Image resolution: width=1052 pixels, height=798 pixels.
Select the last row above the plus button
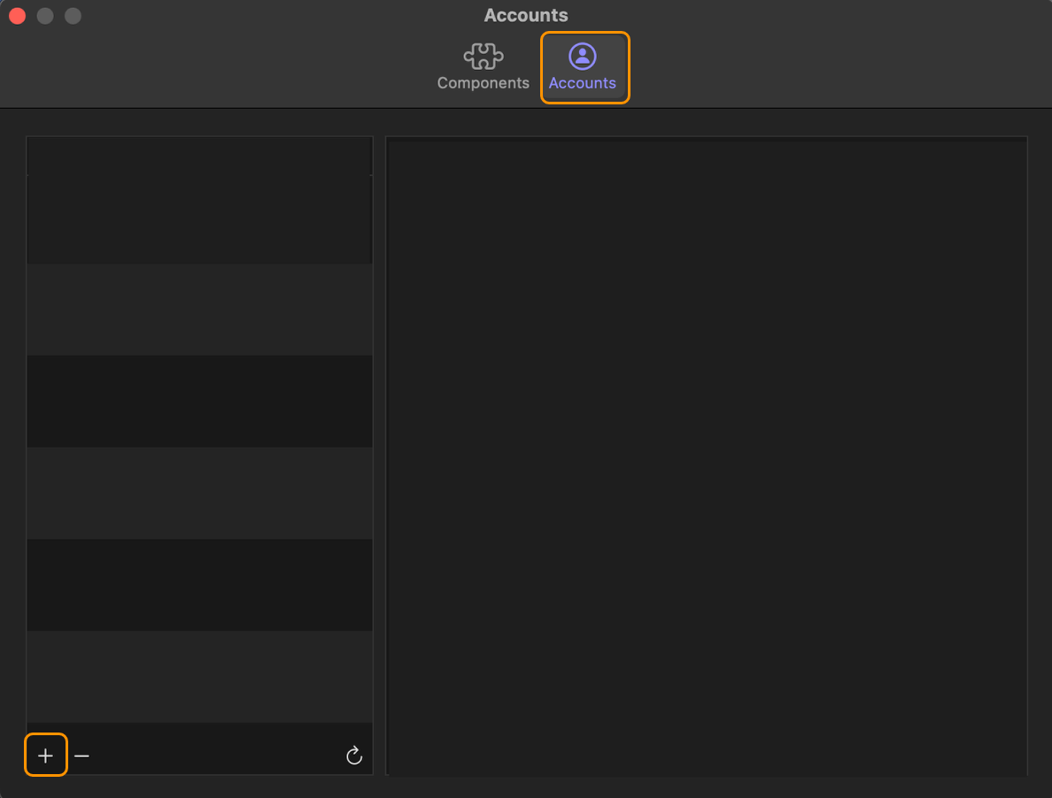(x=199, y=677)
